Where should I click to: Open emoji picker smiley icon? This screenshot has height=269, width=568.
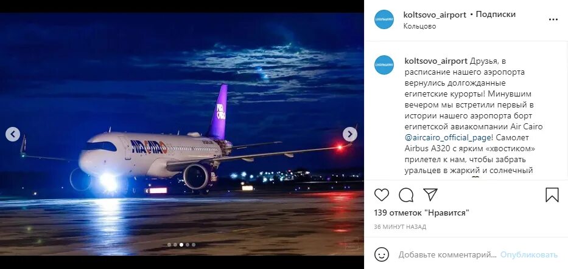[382, 254]
